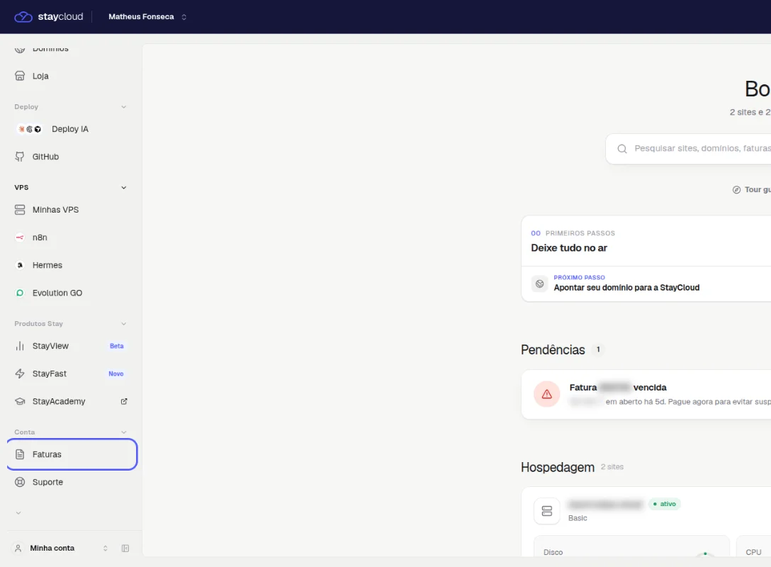Viewport: 771px width, 567px height.
Task: Click the Minhas VPS server icon
Action: (20, 210)
